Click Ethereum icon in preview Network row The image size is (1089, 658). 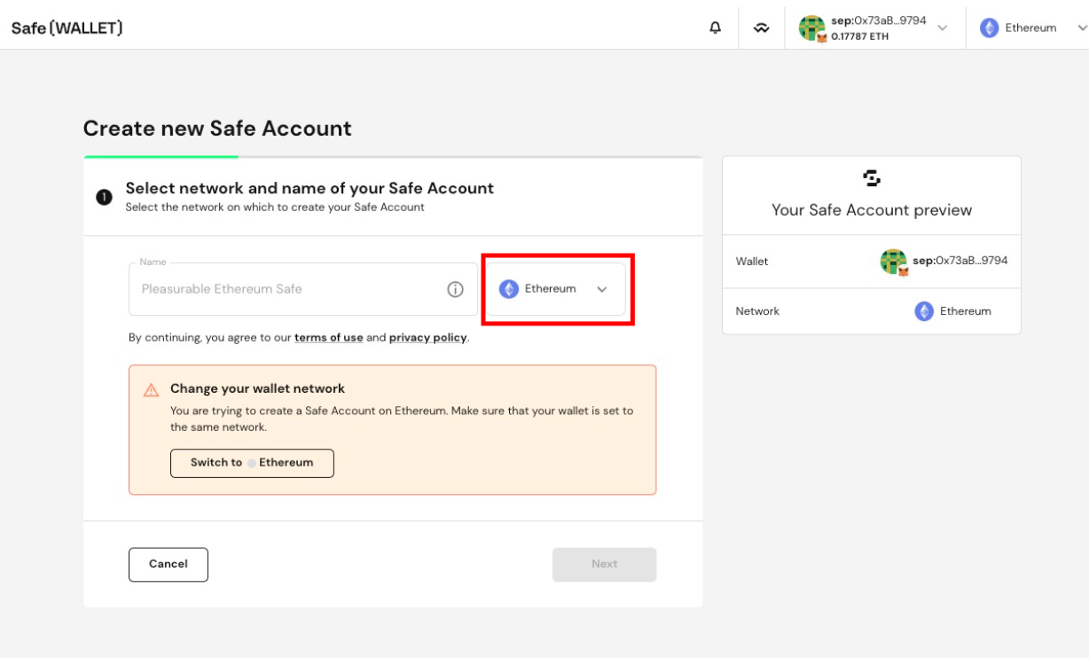924,311
